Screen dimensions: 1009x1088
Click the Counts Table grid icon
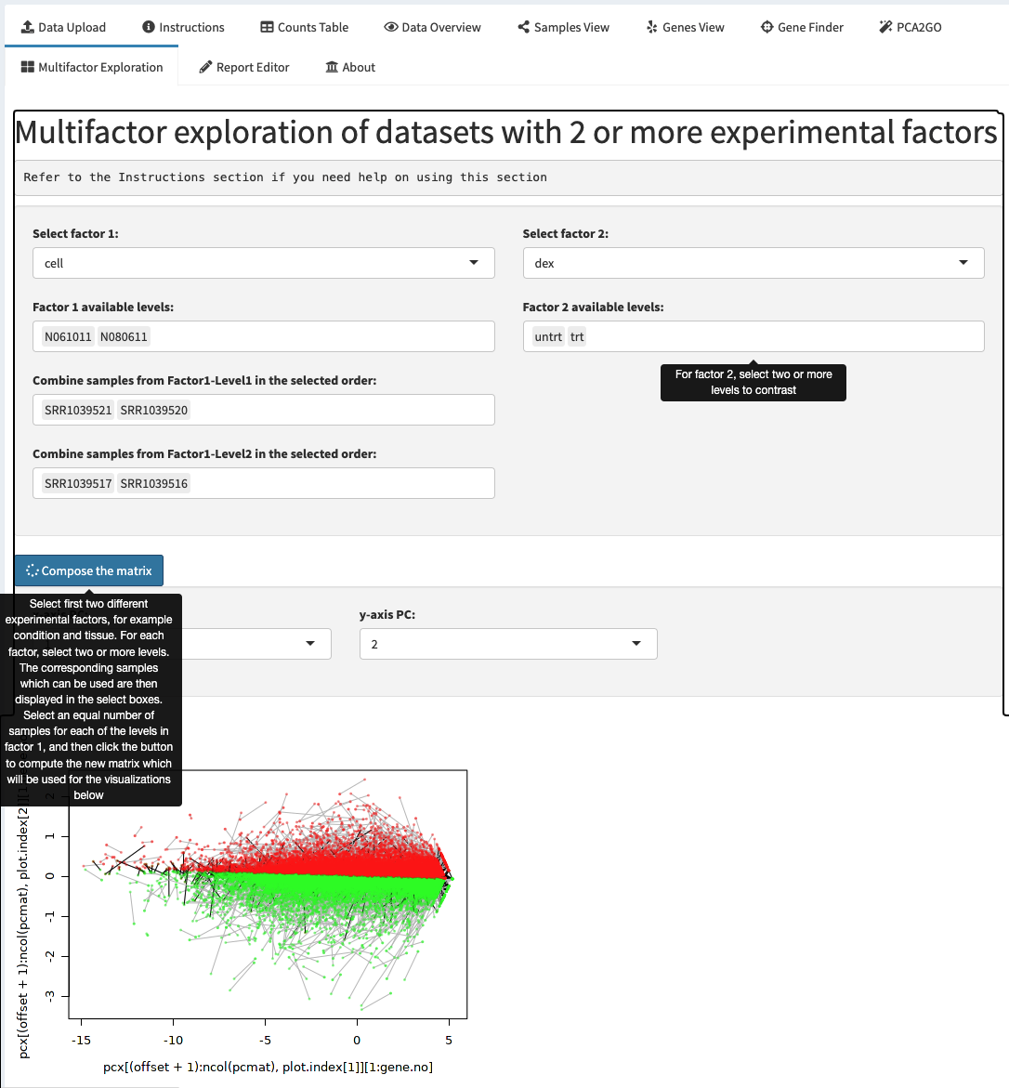pyautogui.click(x=268, y=27)
